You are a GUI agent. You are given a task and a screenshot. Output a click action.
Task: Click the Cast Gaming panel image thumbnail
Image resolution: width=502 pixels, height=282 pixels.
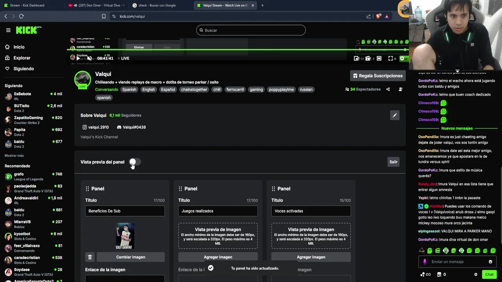(125, 236)
